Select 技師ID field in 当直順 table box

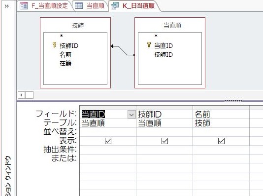[x=164, y=55]
